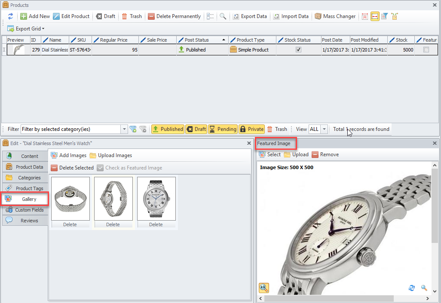Click the clear filter funnel icon

tap(143, 129)
